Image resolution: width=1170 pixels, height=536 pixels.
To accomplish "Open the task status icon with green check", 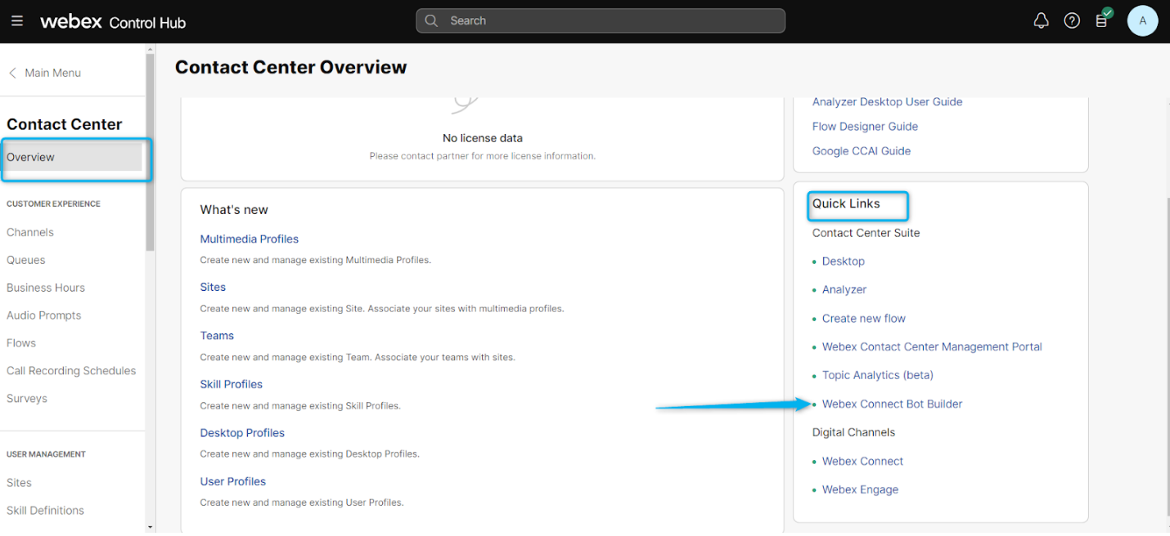I will pos(1102,20).
